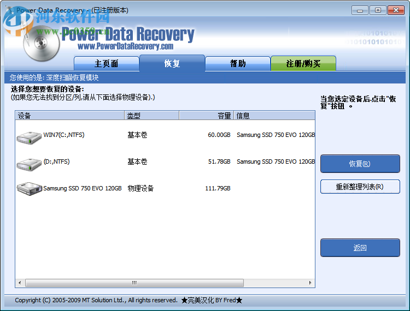Screen dimensions: 410x311
Task: Close the Power Data Recovery window
Action: pos(396,10)
